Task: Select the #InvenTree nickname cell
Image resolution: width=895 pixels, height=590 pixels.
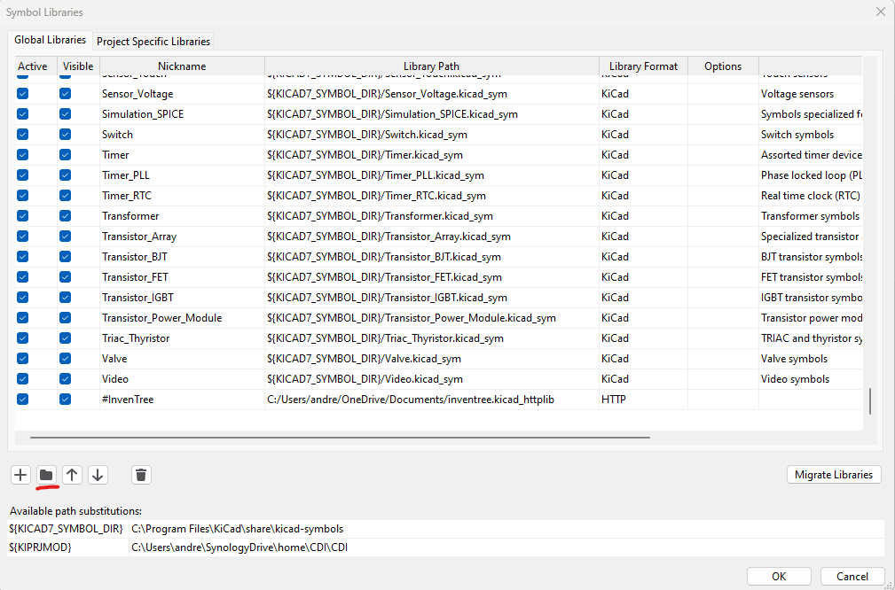Action: click(182, 400)
